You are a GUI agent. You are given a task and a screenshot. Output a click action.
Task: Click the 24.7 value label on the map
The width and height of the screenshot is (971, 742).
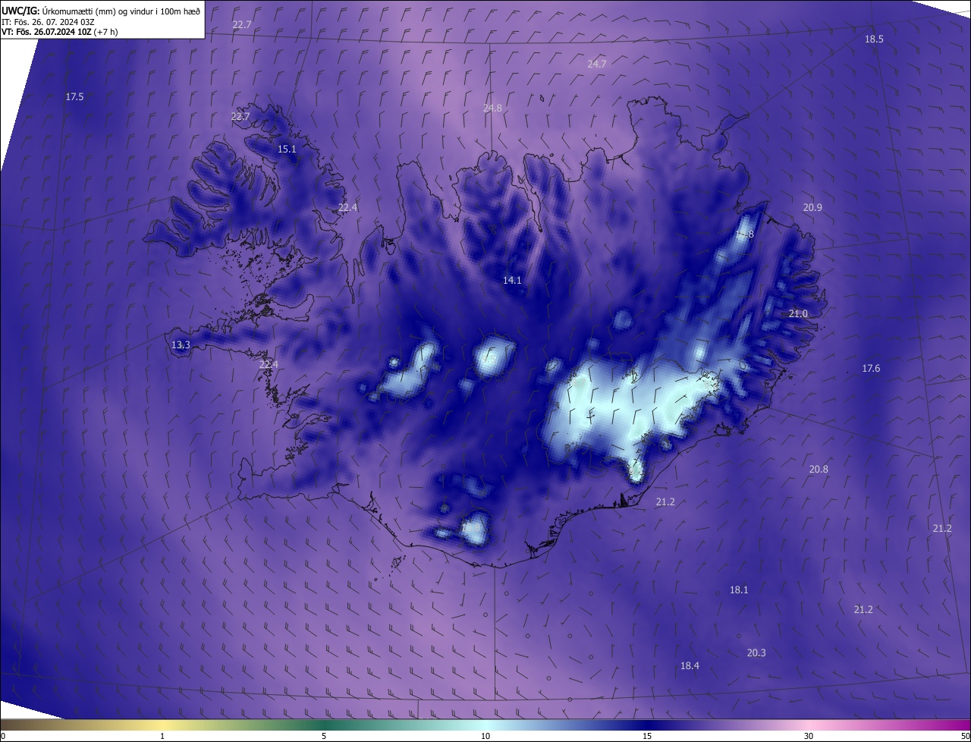tap(597, 64)
